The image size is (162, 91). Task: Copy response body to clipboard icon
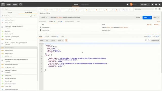[146, 40]
